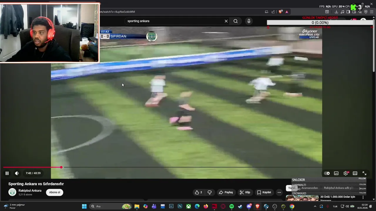376x211 pixels.
Task: Open Spotify on the taskbar
Action: click(x=231, y=206)
